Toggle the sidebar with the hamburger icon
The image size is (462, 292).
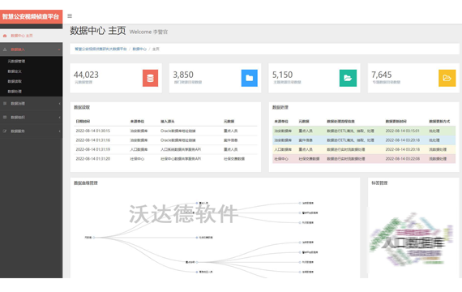coord(70,16)
